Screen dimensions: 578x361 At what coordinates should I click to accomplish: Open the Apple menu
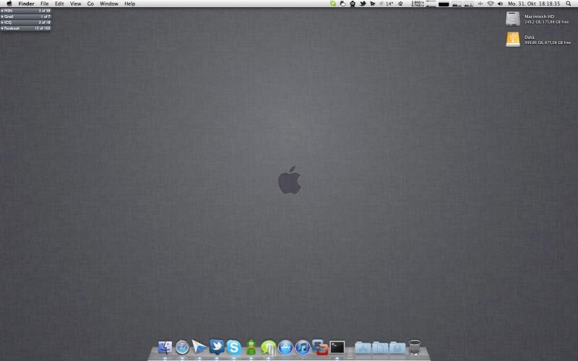point(9,4)
